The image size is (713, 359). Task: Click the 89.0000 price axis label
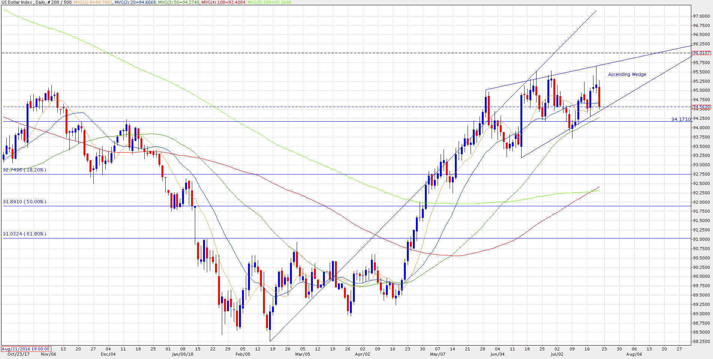coord(701,314)
